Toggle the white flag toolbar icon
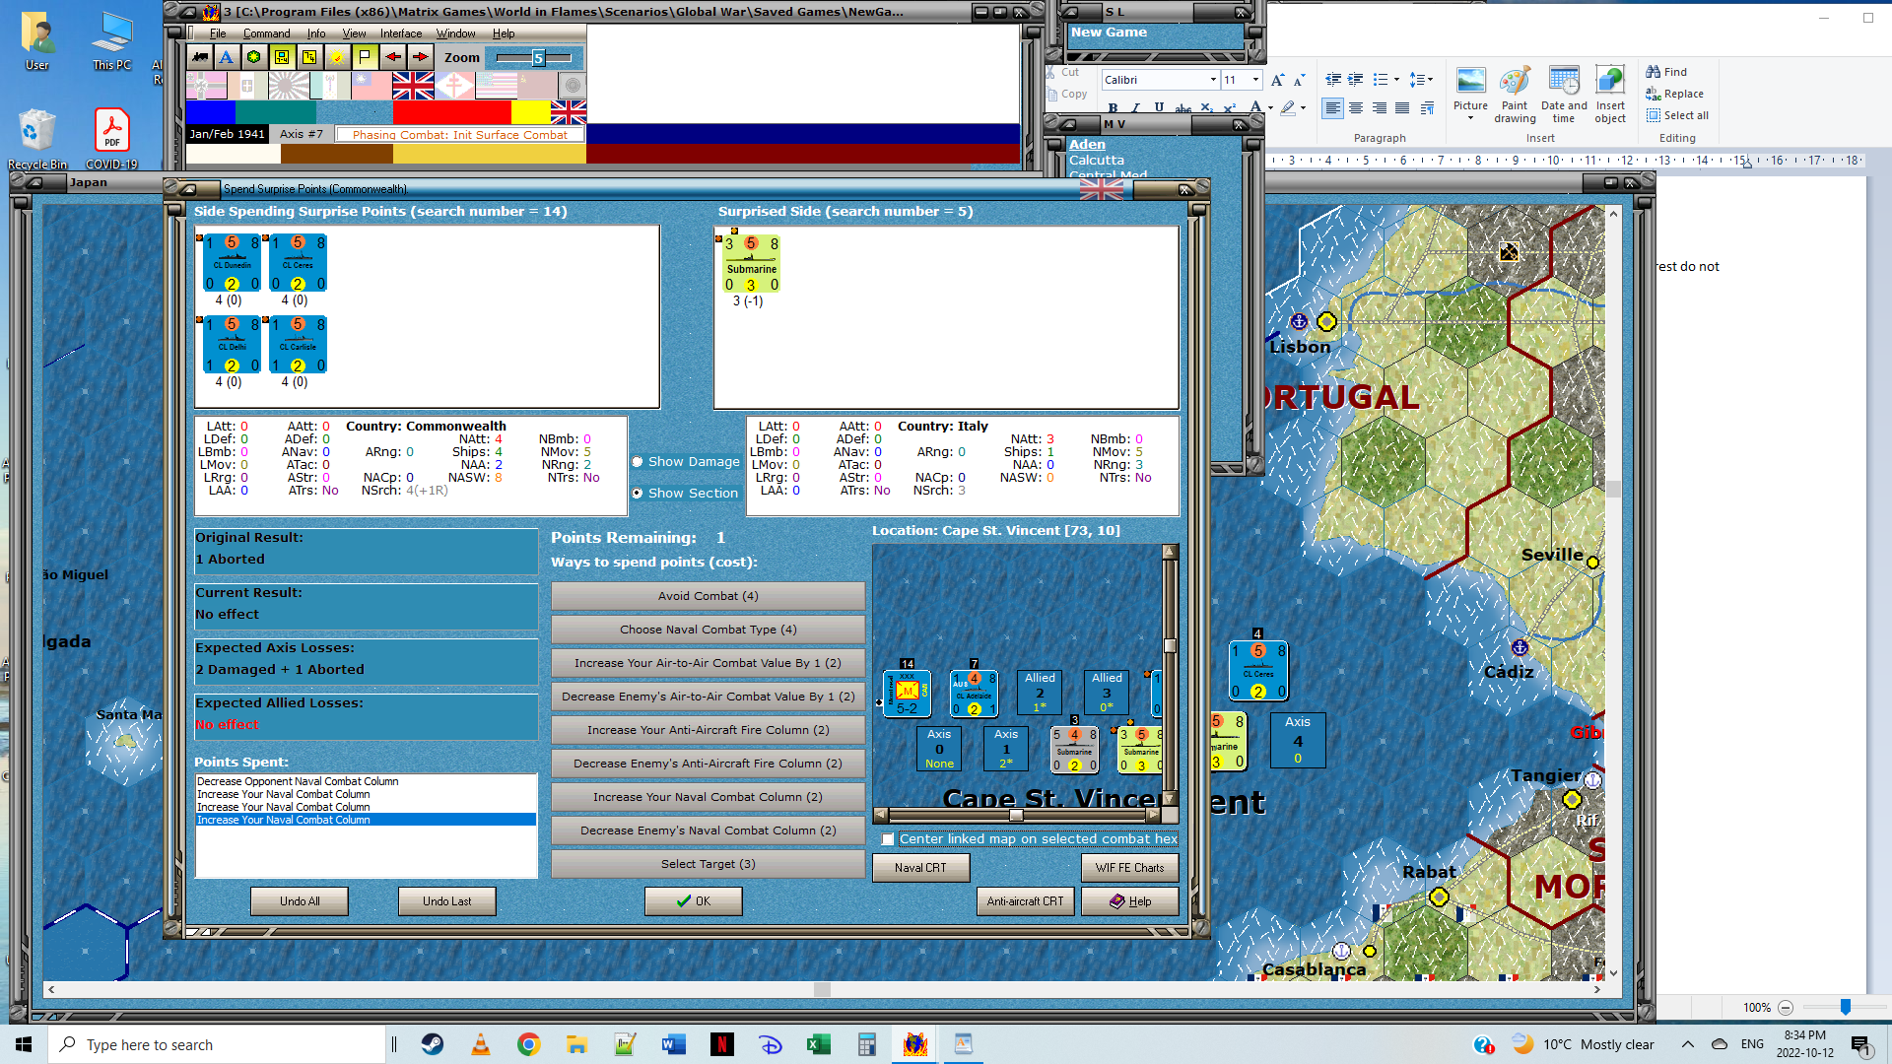Viewport: 1892px width, 1064px height. (365, 57)
